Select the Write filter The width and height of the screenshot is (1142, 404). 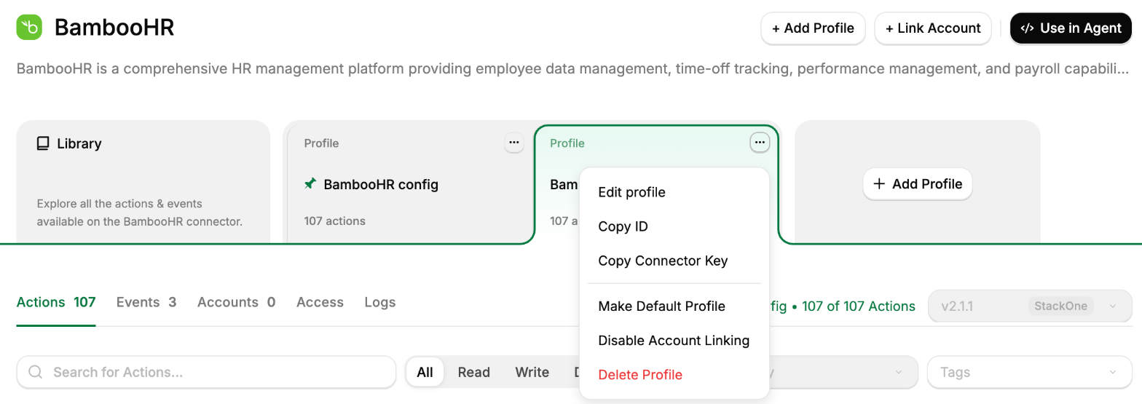click(532, 372)
